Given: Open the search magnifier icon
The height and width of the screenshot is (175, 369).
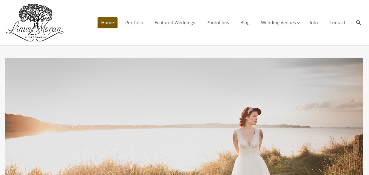Looking at the screenshot, I should (x=358, y=23).
